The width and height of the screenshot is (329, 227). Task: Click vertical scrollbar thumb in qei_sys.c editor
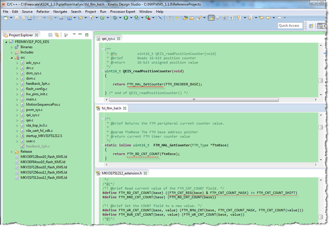click(x=321, y=81)
